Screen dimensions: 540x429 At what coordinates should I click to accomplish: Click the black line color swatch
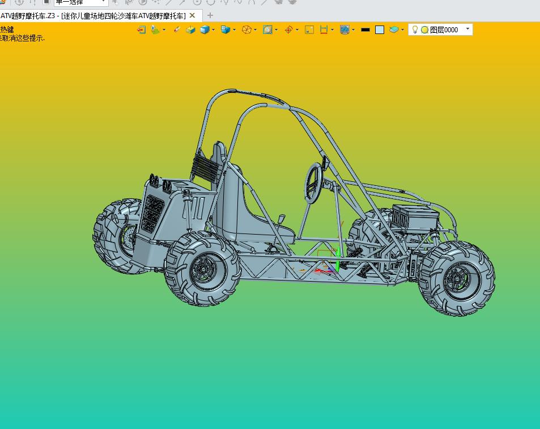pos(365,30)
